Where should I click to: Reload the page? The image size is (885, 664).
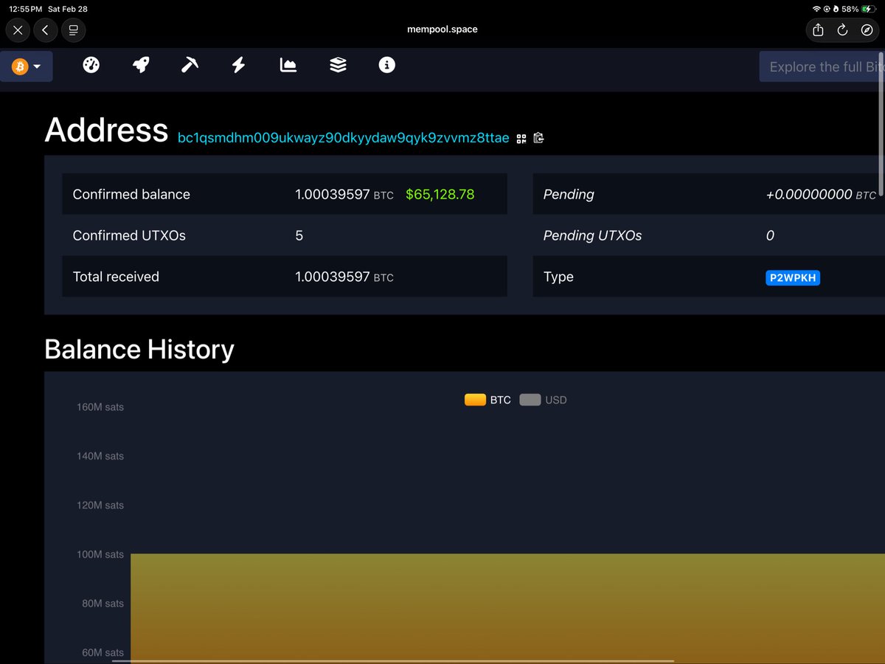point(842,30)
